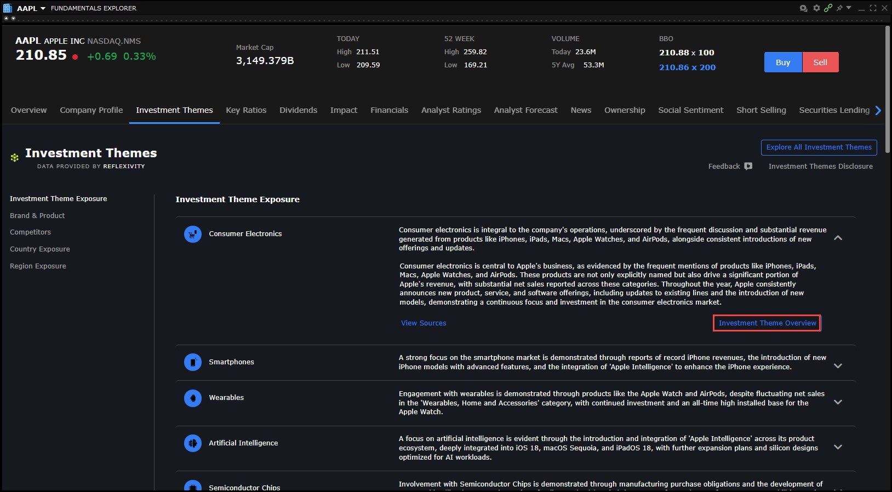View the Social Sentiment tab
The image size is (892, 492).
[691, 110]
